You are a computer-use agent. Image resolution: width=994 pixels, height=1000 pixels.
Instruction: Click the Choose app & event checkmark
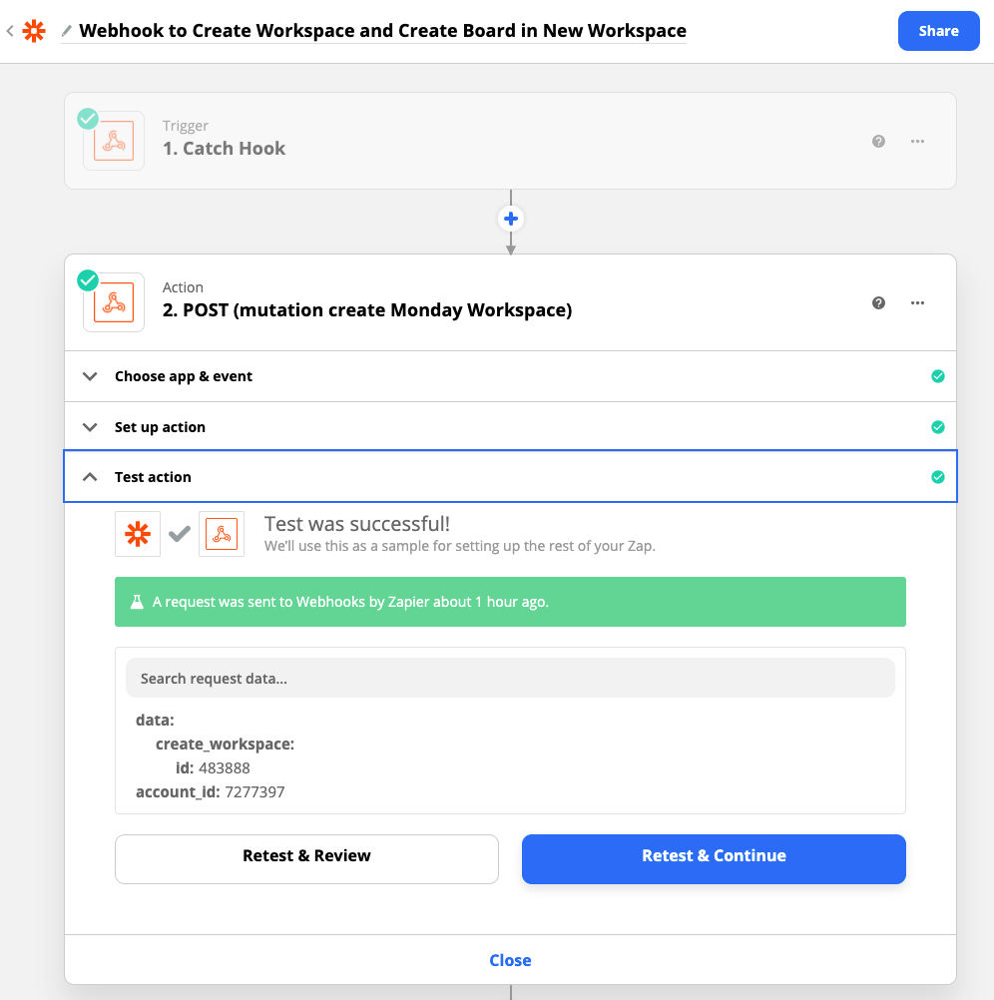[x=938, y=376]
